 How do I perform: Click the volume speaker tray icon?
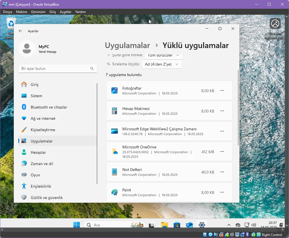(x=254, y=225)
